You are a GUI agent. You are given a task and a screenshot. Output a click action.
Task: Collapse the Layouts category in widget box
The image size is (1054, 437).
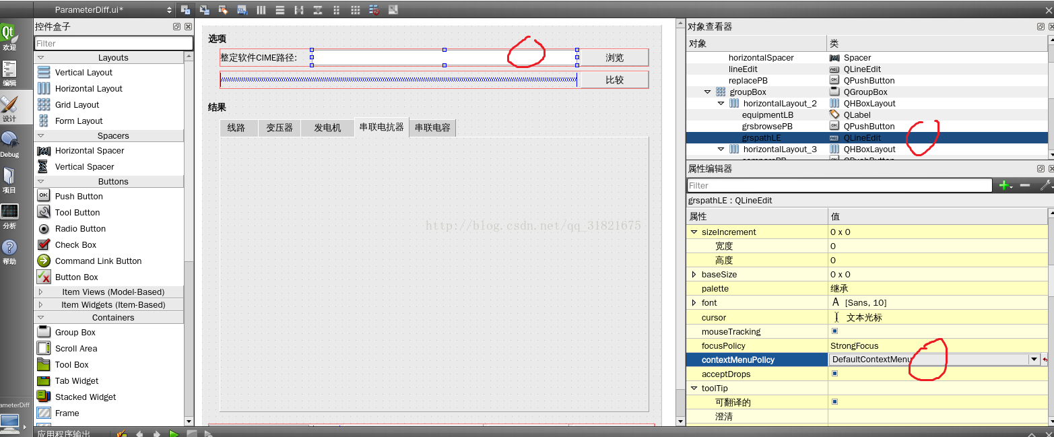pos(40,58)
